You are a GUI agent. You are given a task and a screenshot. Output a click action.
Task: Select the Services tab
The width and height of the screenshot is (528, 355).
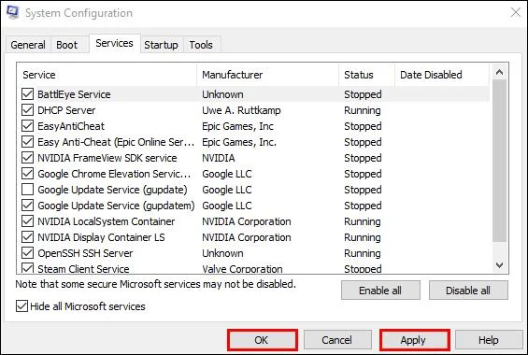pyautogui.click(x=115, y=43)
